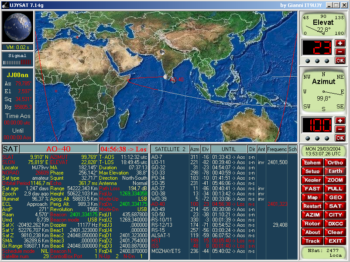This screenshot has width=350, height=262.
Task: Click the Track button
Action: coord(312,241)
